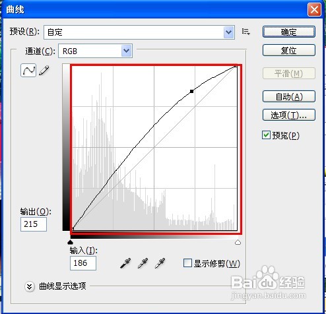Uncheck the 预览(P) checkbox
Screen dimensions: 326x314
266,135
